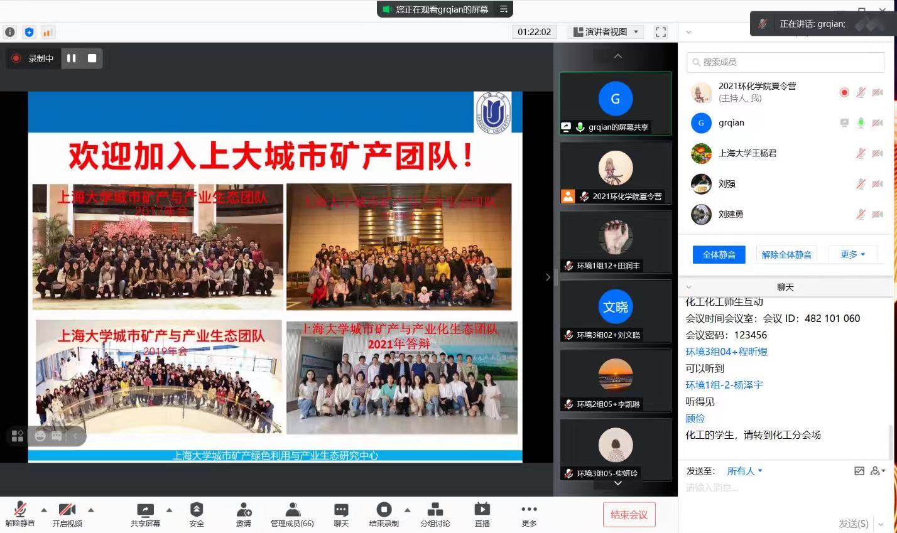
Task: Toggle grqian's green microphone icon
Action: point(861,123)
